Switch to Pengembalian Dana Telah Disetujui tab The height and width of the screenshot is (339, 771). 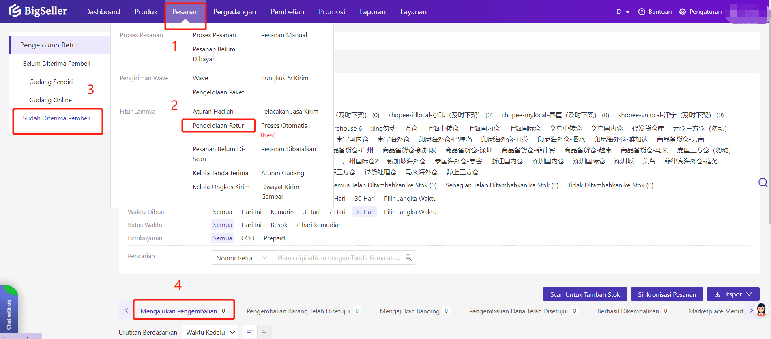click(x=523, y=311)
